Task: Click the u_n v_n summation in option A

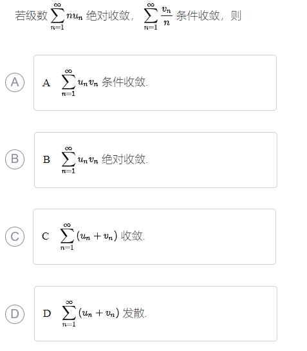Action: 80,82
